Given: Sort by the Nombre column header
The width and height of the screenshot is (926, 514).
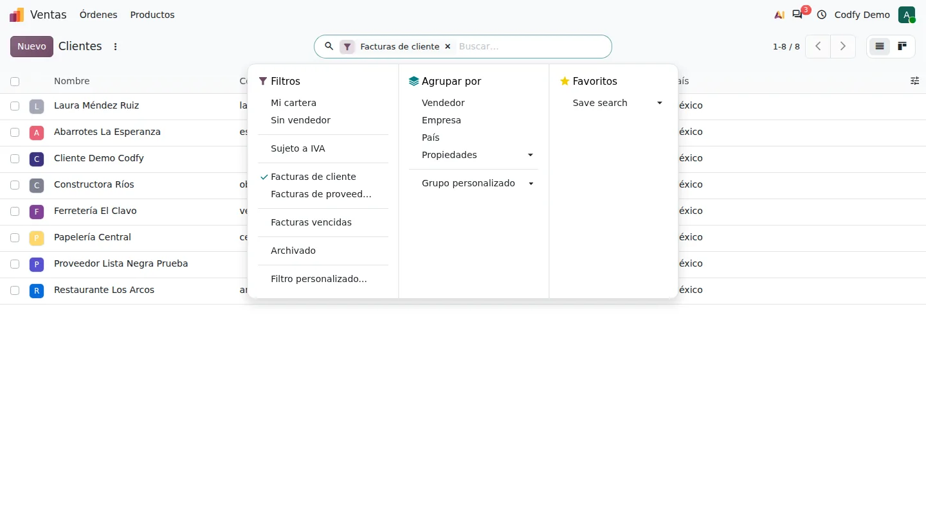Looking at the screenshot, I should pyautogui.click(x=72, y=81).
